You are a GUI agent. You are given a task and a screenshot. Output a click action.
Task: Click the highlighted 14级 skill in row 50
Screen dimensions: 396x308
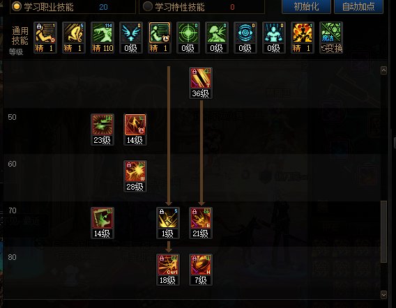click(135, 130)
